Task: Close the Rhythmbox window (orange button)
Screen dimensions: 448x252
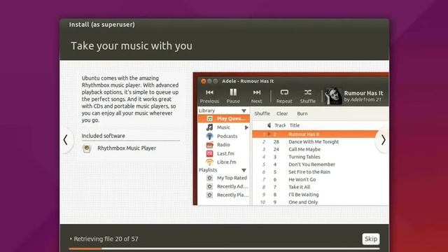Action: tap(204, 81)
